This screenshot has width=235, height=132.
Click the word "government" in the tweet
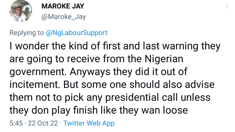pyautogui.click(x=38, y=72)
